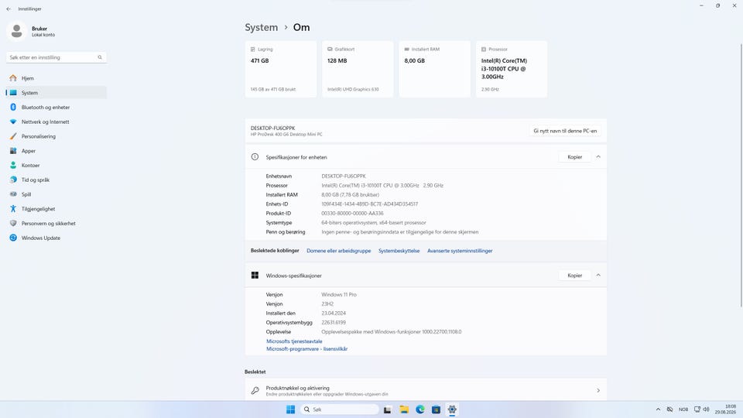Viewport: 743px width, 418px height.
Task: Click the network tray icon
Action: coord(697,409)
